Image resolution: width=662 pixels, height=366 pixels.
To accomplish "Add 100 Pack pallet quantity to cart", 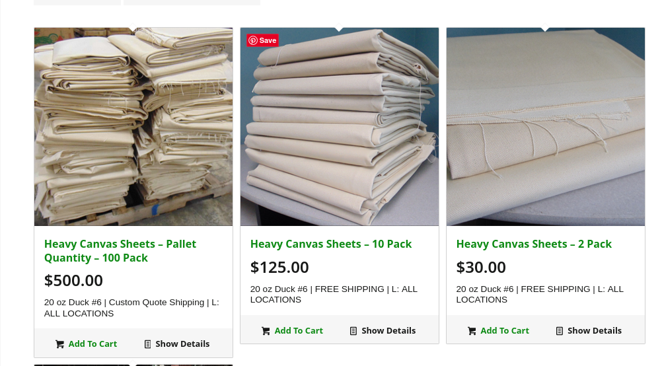I will tap(86, 344).
